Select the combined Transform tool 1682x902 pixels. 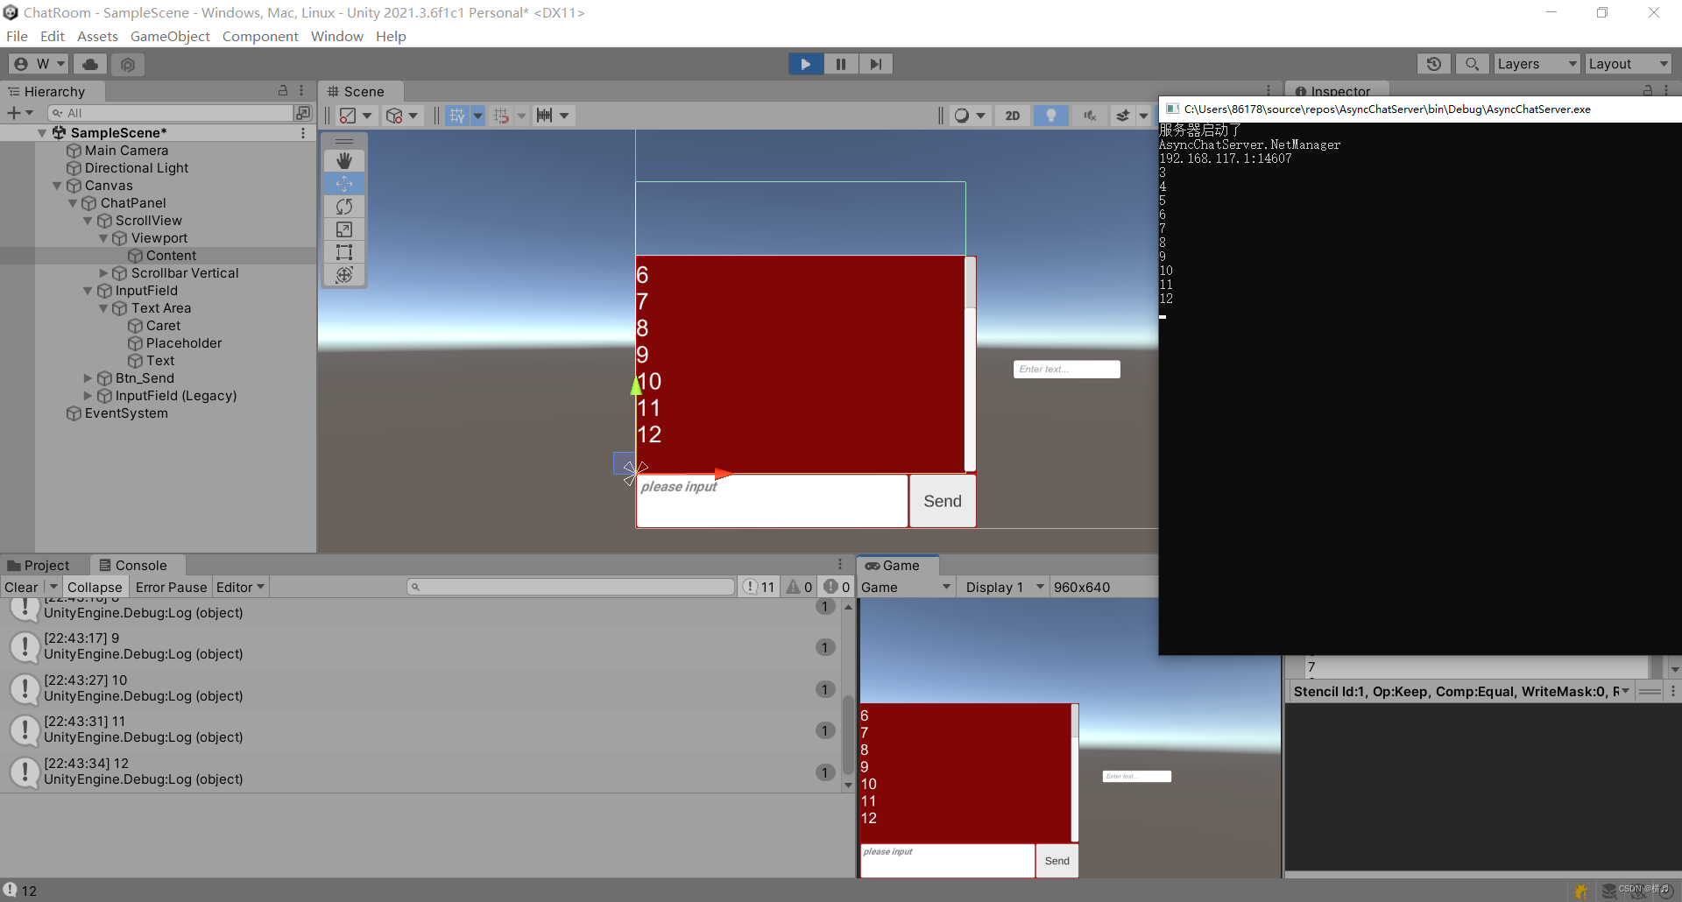[344, 275]
